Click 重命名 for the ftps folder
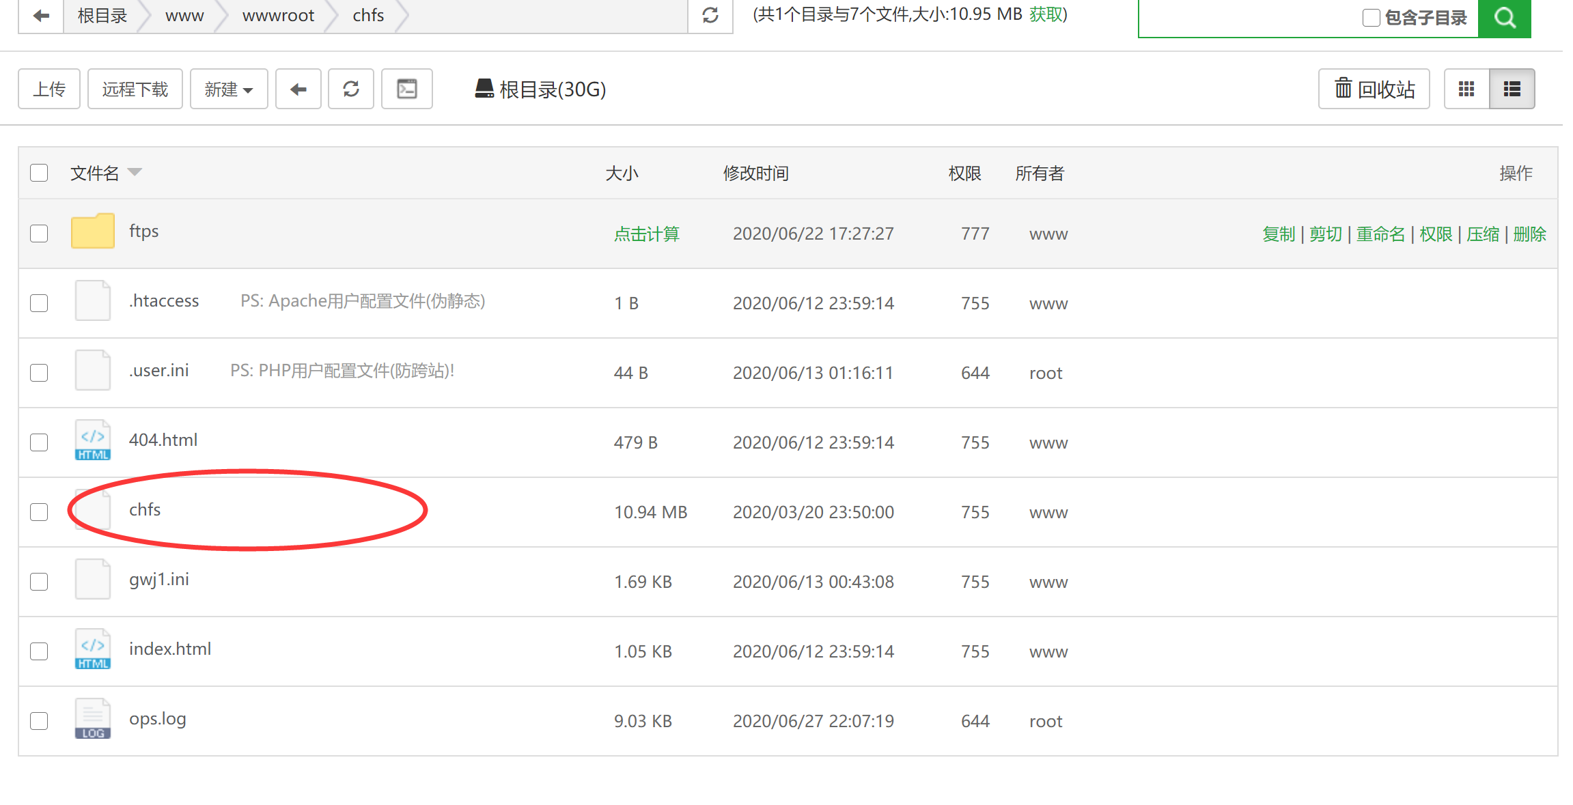The width and height of the screenshot is (1573, 805). click(x=1380, y=234)
